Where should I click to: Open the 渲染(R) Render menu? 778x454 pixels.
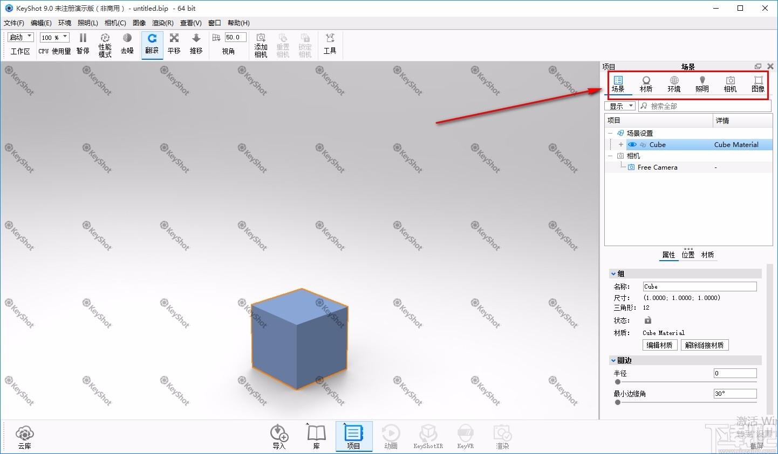coord(162,23)
